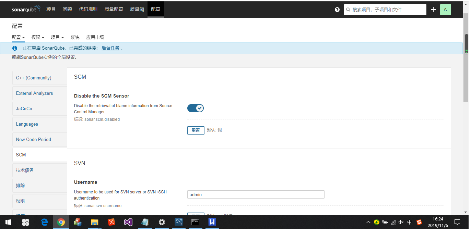
Task: Expand the 项目 submenu dropdown
Action: pyautogui.click(x=57, y=37)
